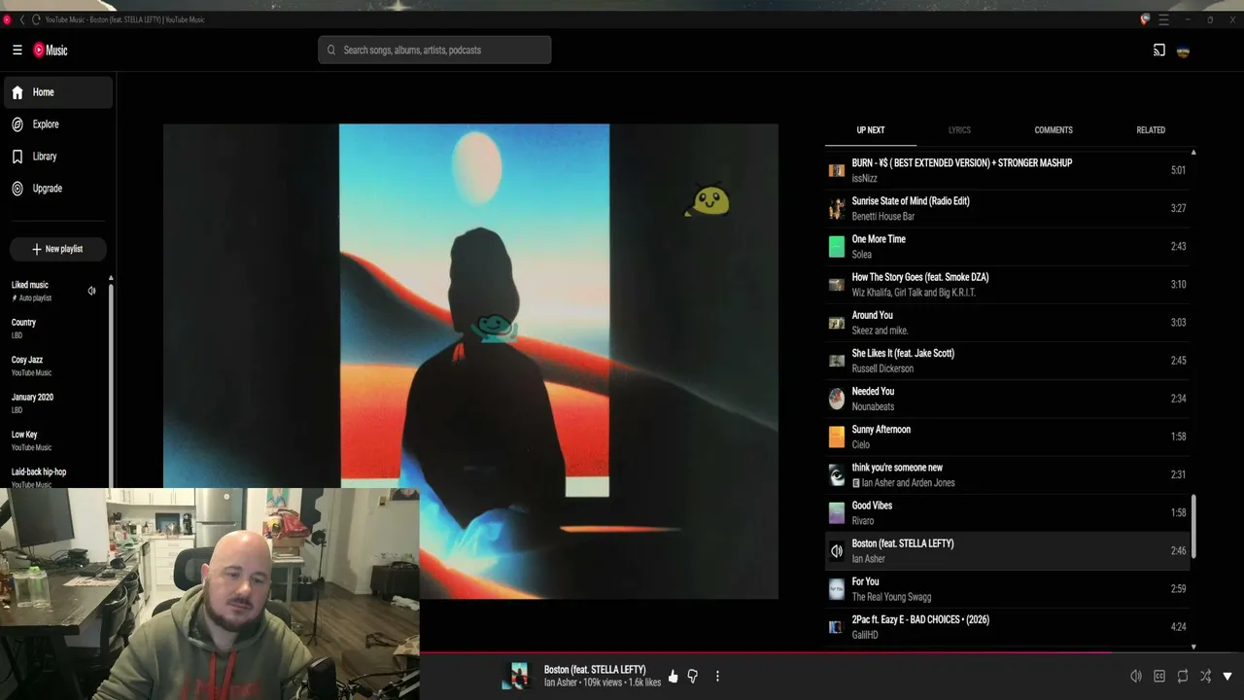Reload the page with the refresh icon

(x=36, y=19)
